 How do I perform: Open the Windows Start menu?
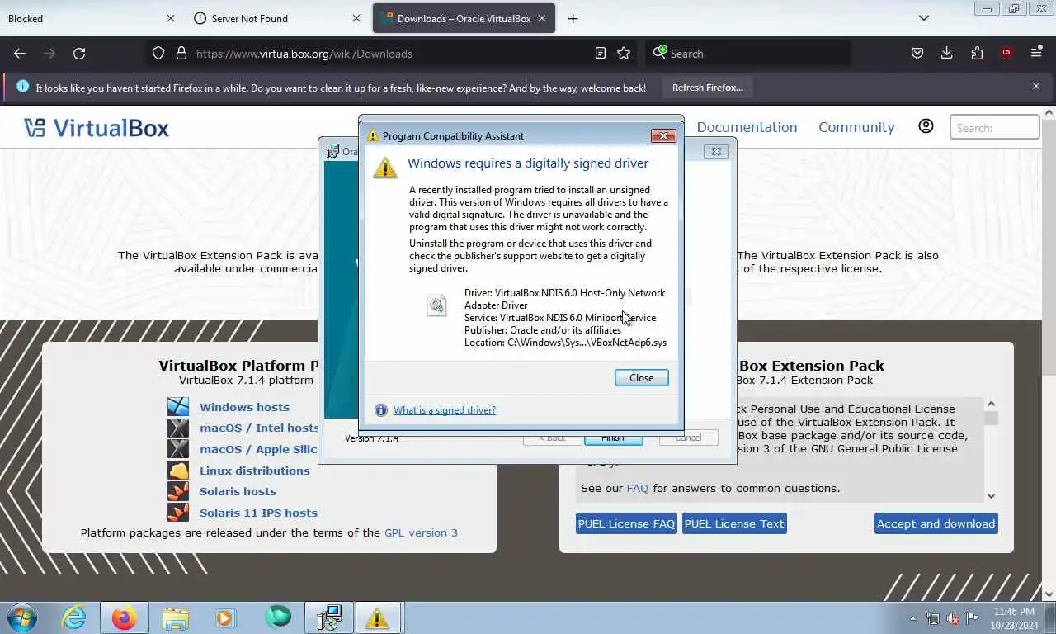coord(21,617)
